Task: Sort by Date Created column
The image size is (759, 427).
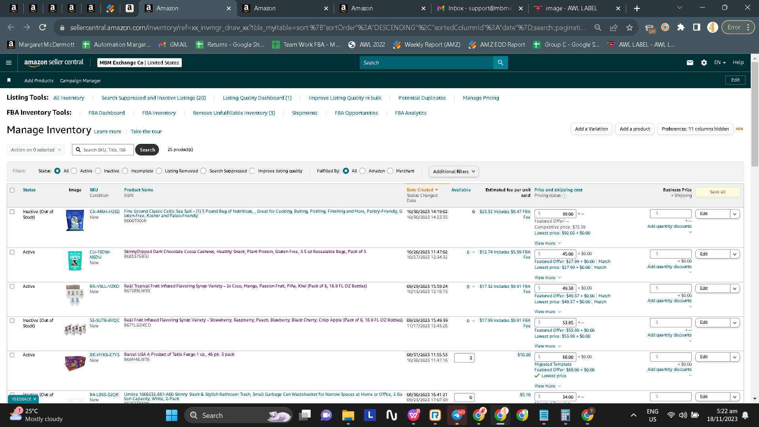Action: [422, 190]
